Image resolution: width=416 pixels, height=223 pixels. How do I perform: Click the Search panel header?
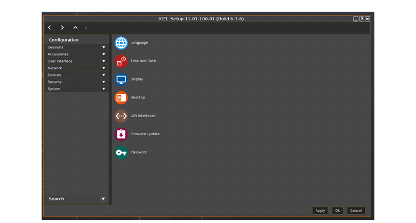(x=77, y=199)
